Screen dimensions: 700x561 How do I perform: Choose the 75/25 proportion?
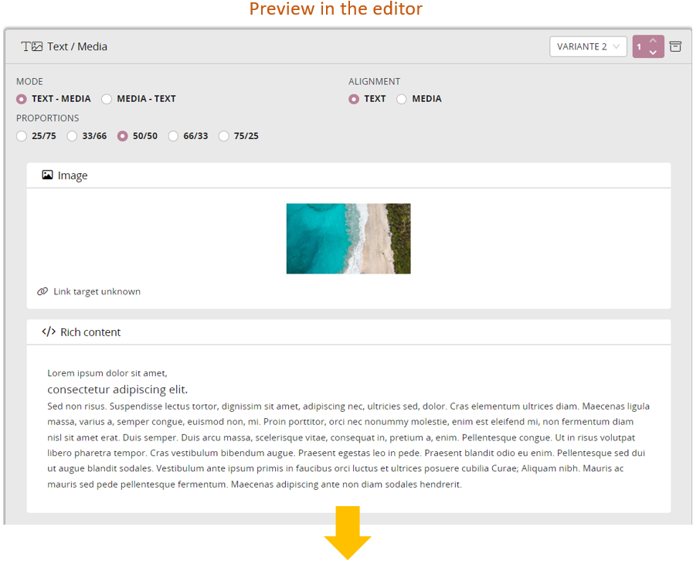pyautogui.click(x=223, y=136)
